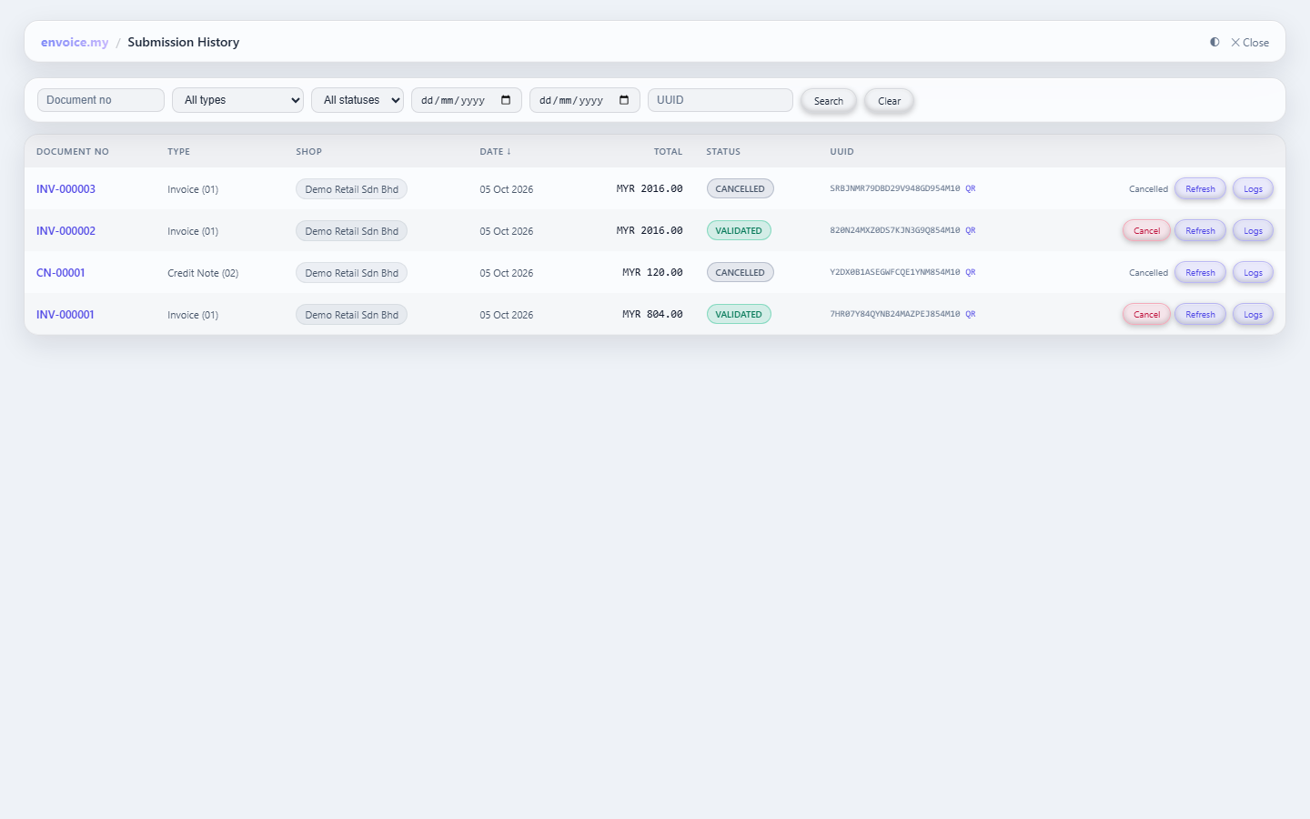The image size is (1310, 819).
Task: Open document INV-000001
Action: coord(65,315)
